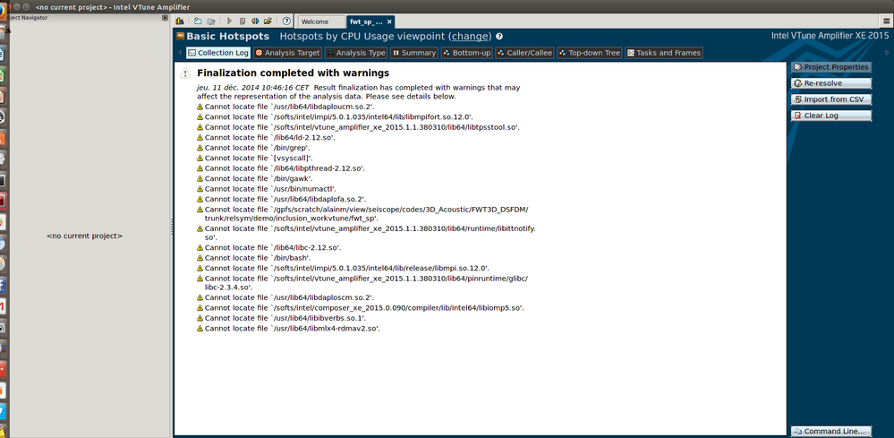The width and height of the screenshot is (894, 438).
Task: Close the Project Navigator panel
Action: coord(165,18)
